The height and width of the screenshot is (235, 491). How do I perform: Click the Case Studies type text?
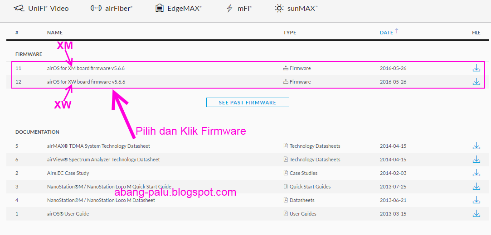pyautogui.click(x=303, y=173)
